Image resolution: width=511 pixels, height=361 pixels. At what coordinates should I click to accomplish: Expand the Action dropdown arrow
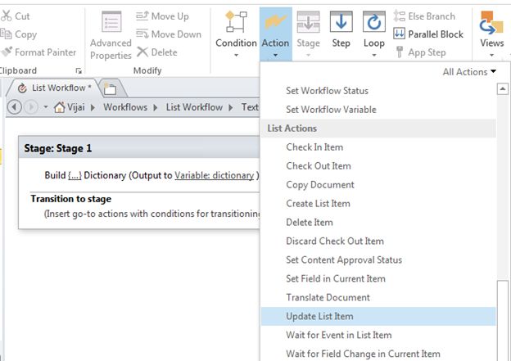(275, 56)
